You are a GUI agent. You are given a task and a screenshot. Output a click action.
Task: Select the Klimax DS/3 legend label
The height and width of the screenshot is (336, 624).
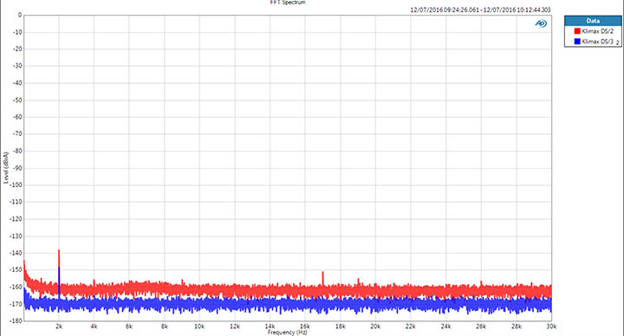pos(597,42)
